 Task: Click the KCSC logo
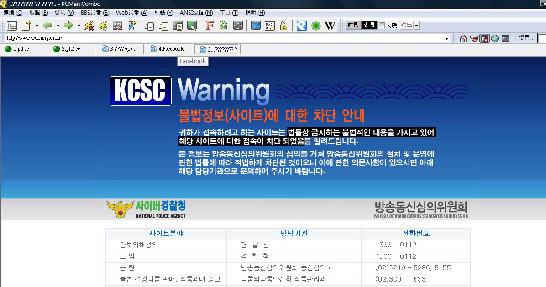pyautogui.click(x=141, y=91)
